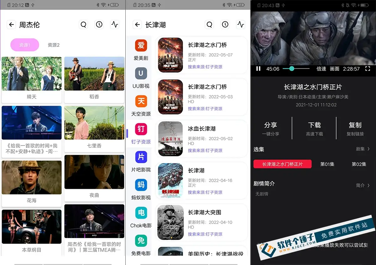
Task: Tap the video title 长津湖之水门桥正片
Action: point(313,87)
